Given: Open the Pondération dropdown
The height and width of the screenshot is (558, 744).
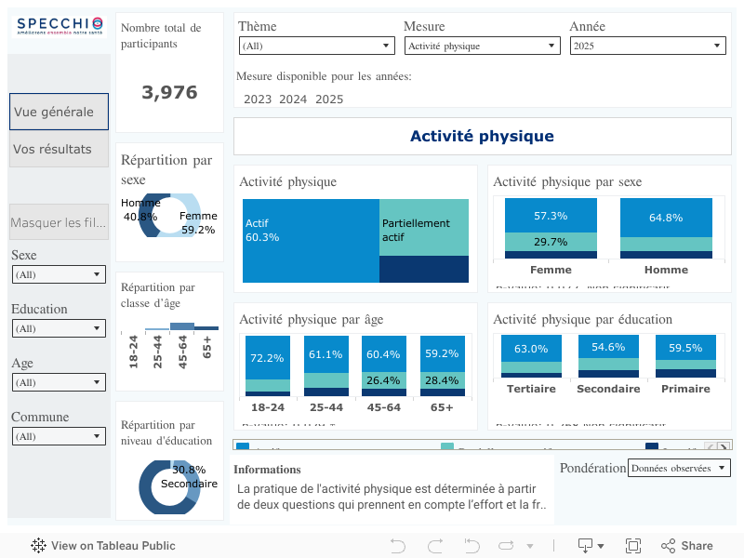Looking at the screenshot, I should (x=679, y=469).
